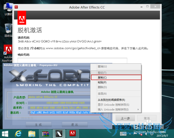Choose 粘贴(P) in the context menu

click(116, 82)
